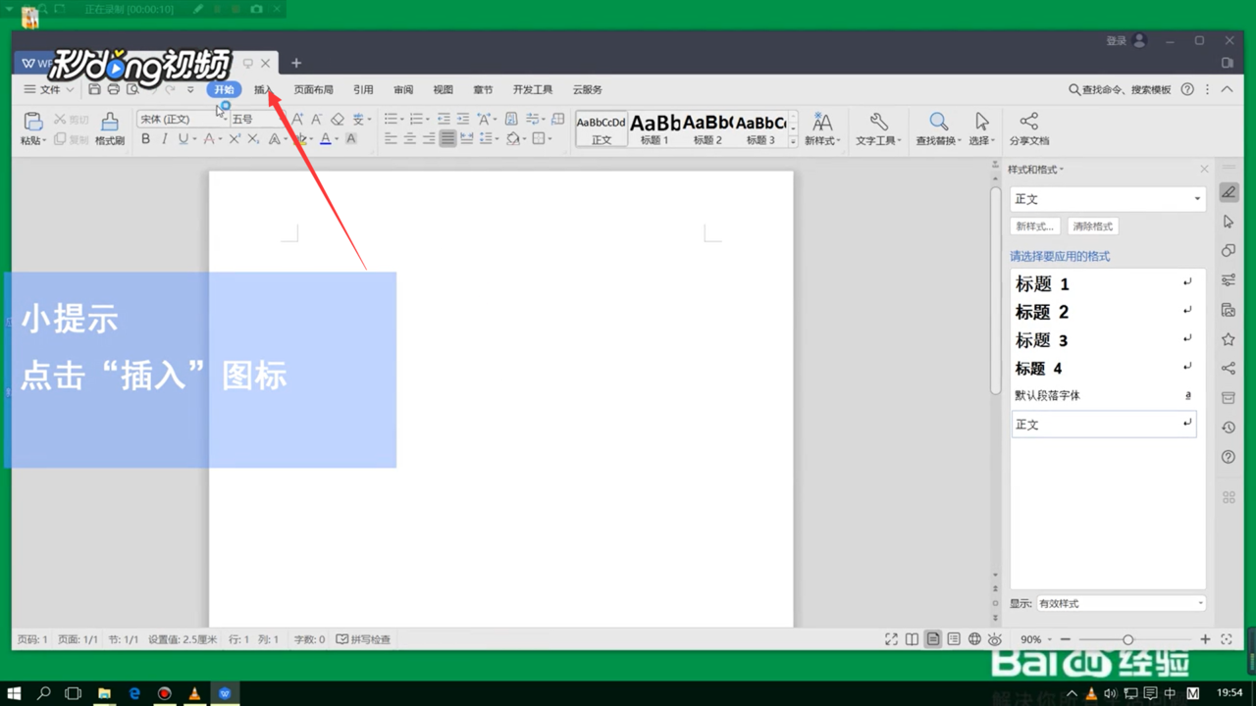This screenshot has width=1256, height=706.
Task: Click the zoom out minus button
Action: click(x=1065, y=639)
